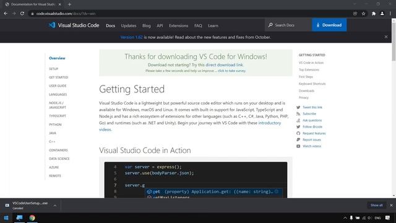This screenshot has width=396, height=223.
Task: Select Overview in the docs sidebar
Action: pyautogui.click(x=57, y=58)
